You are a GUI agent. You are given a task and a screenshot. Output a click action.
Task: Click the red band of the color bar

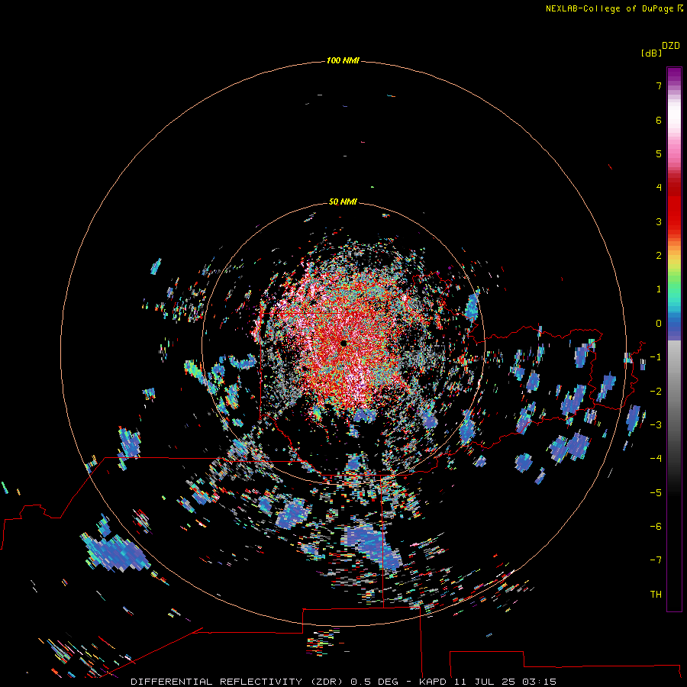674,206
